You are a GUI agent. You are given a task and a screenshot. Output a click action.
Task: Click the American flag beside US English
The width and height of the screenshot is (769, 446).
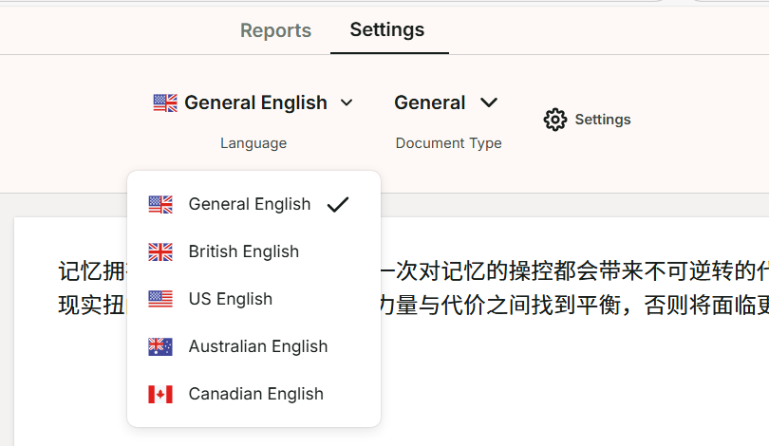point(160,299)
